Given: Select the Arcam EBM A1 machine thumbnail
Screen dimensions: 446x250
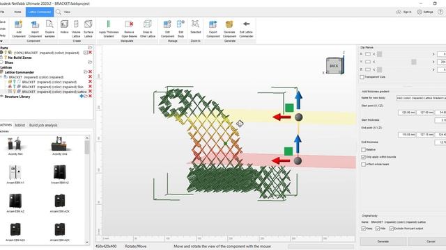Looking at the screenshot, I should click(x=15, y=172).
